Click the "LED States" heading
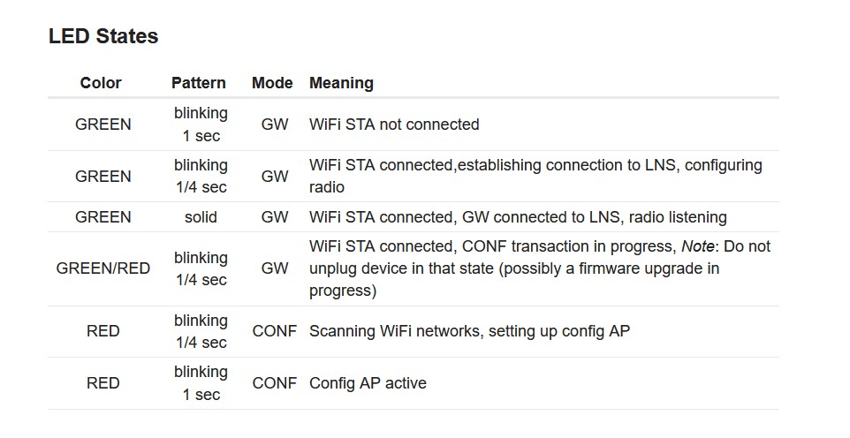The image size is (850, 438). 103,36
